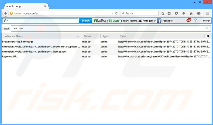Image resolution: width=213 pixels, height=125 pixels.
Task: Open Facebook toolbar link text
Action: (x=168, y=21)
